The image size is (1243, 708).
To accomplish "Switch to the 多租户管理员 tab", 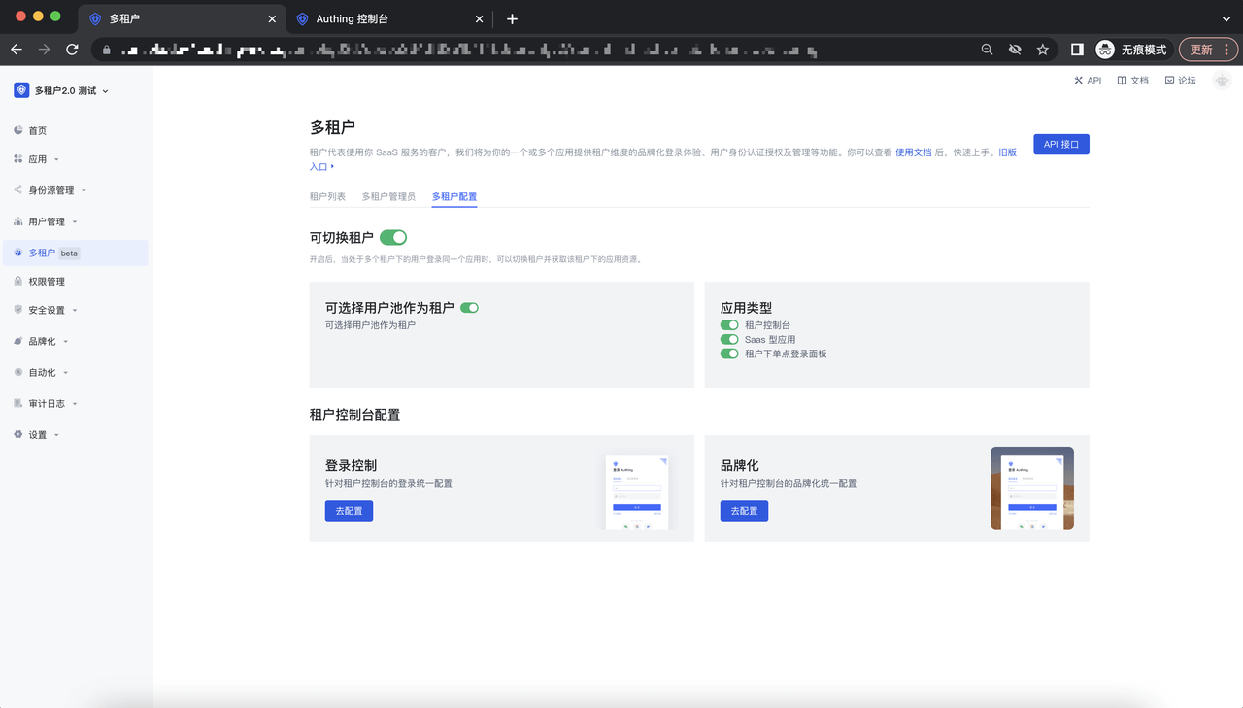I will 388,196.
